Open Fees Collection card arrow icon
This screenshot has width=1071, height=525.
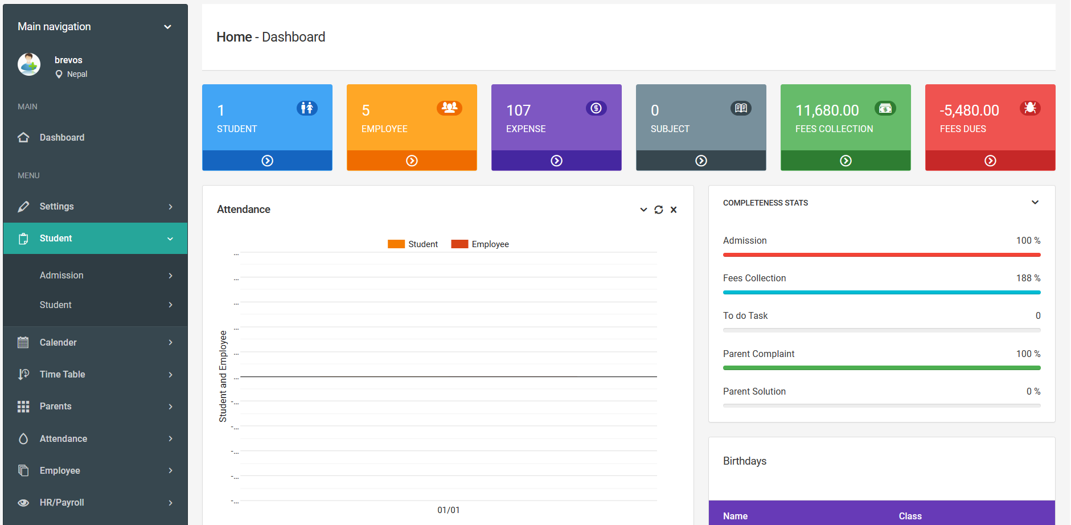pos(846,161)
